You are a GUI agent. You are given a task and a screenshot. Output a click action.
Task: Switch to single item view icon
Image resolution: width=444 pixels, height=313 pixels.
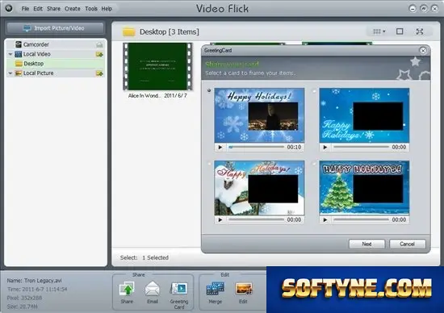click(x=400, y=31)
